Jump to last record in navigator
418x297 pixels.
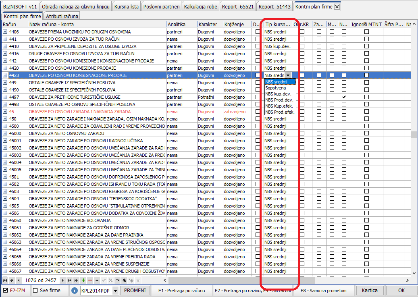pos(76,280)
